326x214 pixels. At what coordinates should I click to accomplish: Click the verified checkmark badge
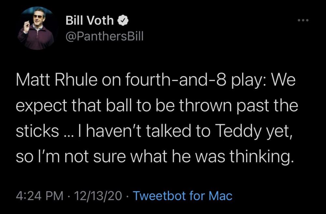point(123,21)
